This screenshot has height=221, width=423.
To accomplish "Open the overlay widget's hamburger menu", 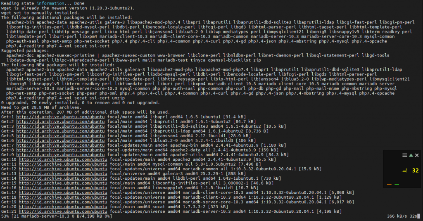I will tap(405, 155).
